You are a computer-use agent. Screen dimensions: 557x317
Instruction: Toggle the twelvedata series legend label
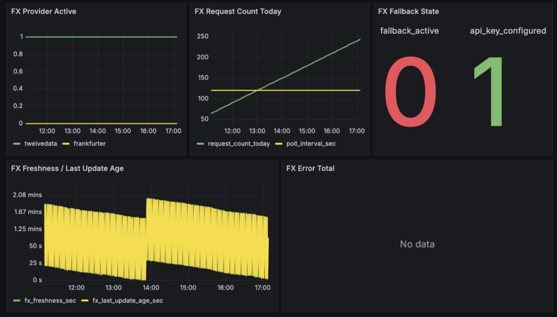pyautogui.click(x=40, y=144)
